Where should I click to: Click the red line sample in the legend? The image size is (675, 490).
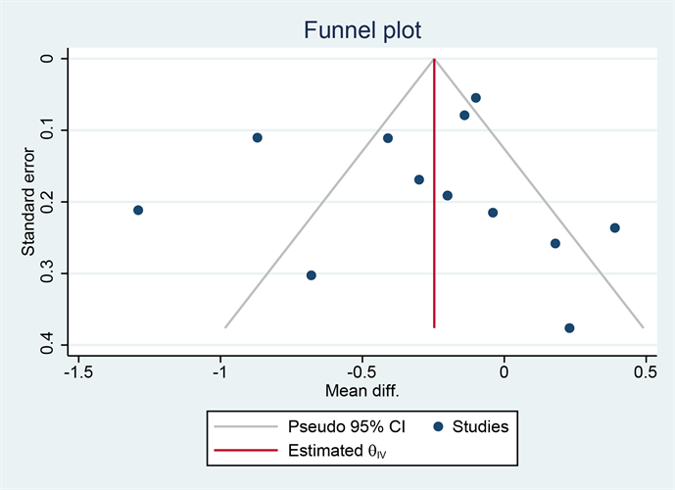click(247, 453)
